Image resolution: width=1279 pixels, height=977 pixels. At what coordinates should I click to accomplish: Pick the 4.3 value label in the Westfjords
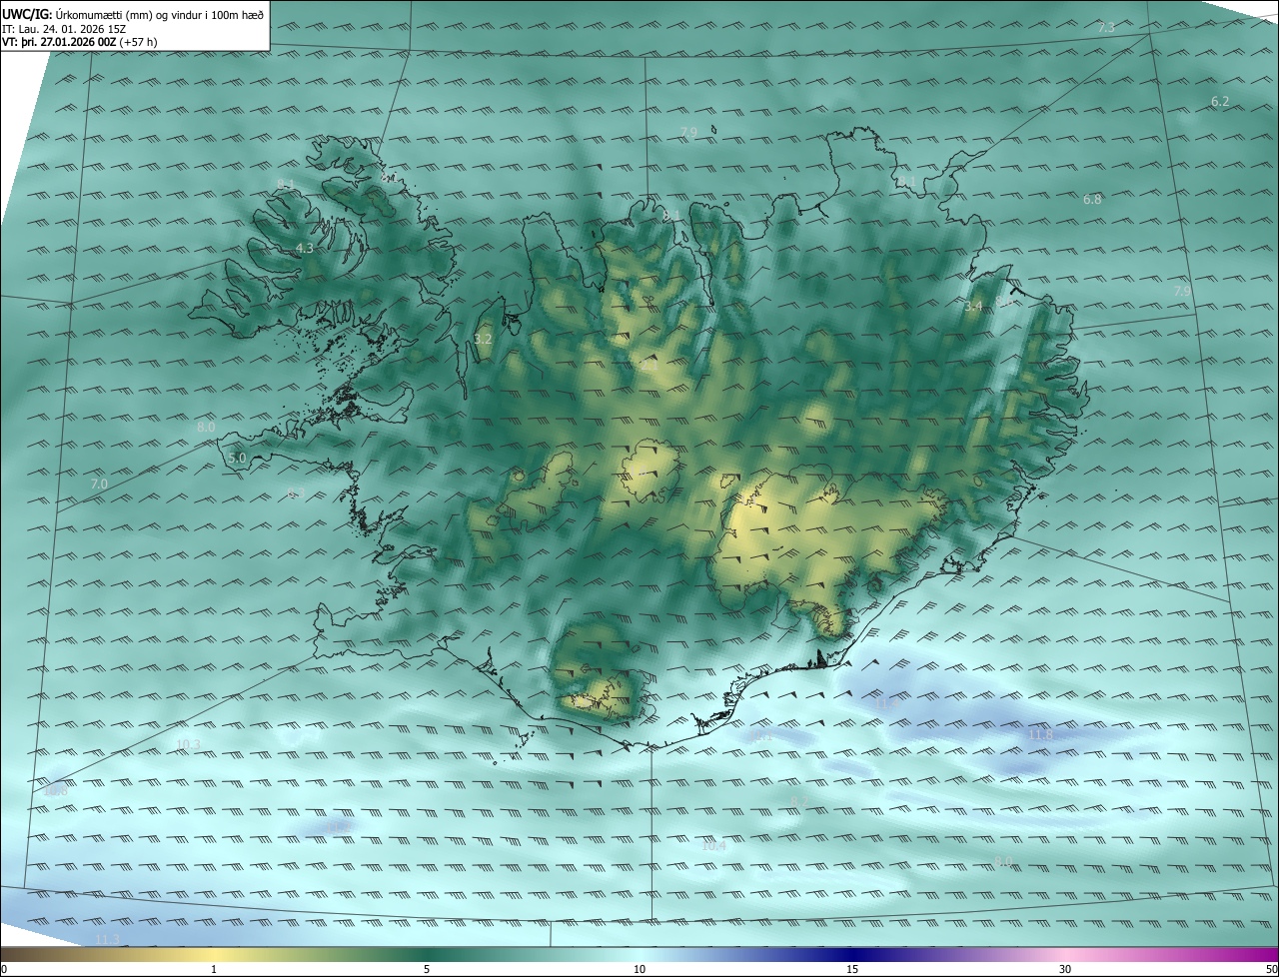click(305, 249)
